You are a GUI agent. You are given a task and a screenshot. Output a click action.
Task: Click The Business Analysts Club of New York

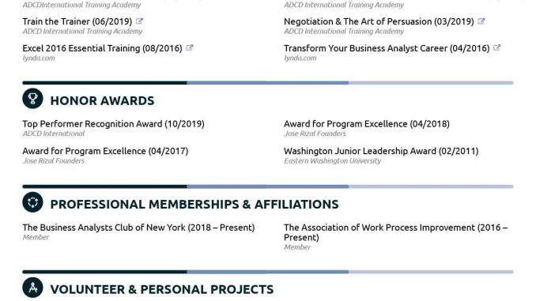[138, 228]
